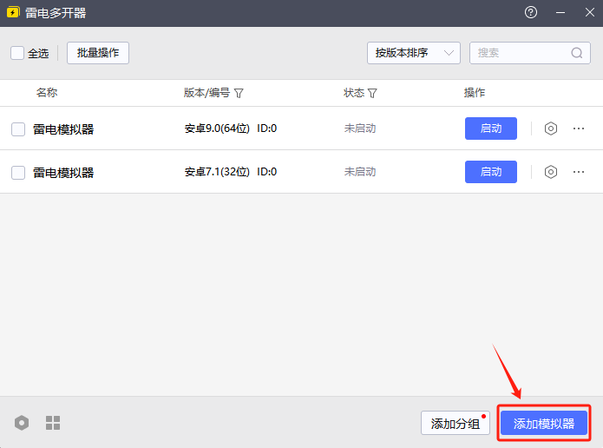The image size is (603, 448).
Task: Click the help question mark icon
Action: (x=531, y=12)
